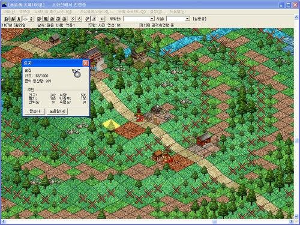Viewport: 300px width, 225px height.
Task: Click the fourth icon in the second toolbar group
Action: [x=58, y=19]
